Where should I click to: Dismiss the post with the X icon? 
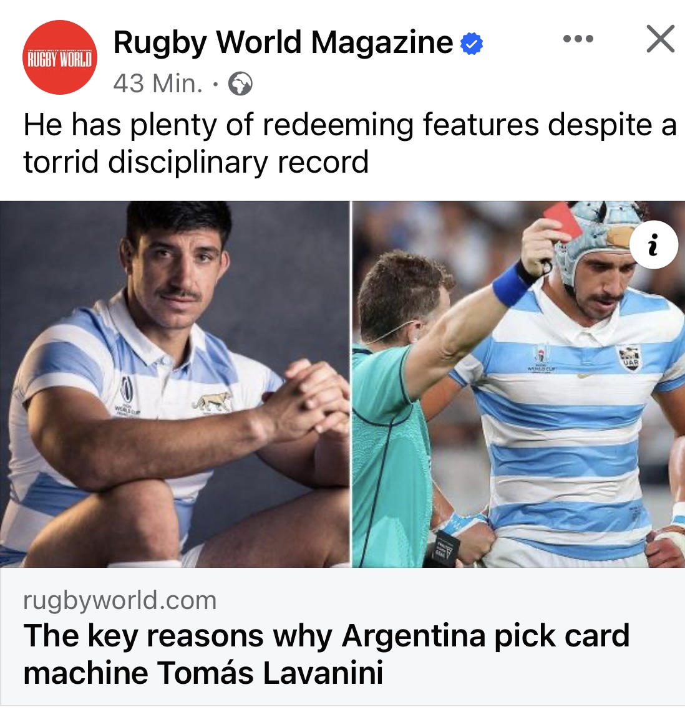pos(661,39)
